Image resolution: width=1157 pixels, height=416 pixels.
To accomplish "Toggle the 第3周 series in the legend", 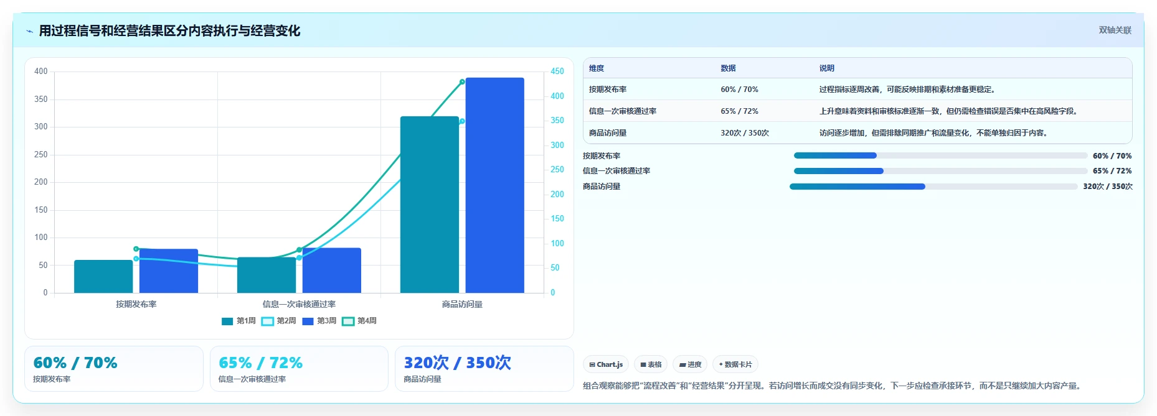I will click(x=319, y=321).
